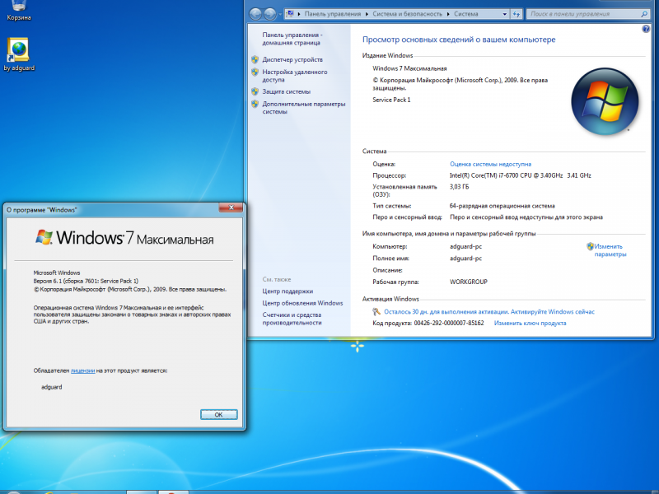Click the installed memory value 3,03 ГБ

460,187
